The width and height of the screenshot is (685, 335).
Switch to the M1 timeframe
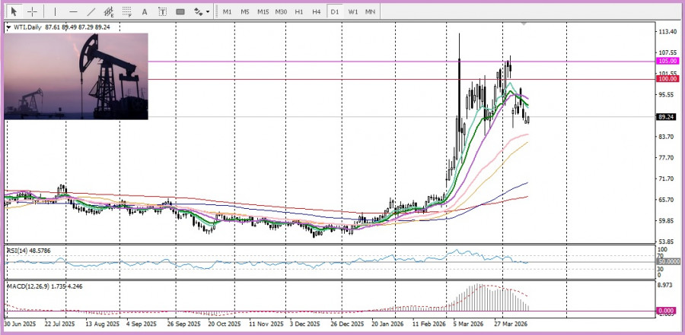(227, 12)
